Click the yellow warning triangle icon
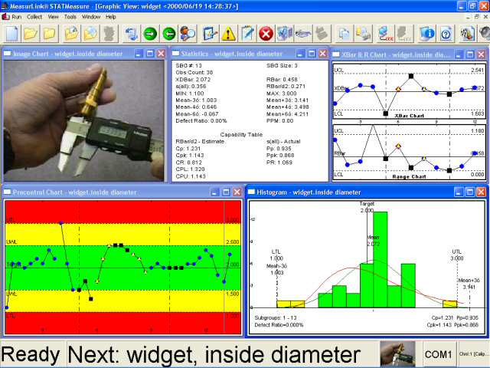The image size is (490, 368). click(228, 33)
